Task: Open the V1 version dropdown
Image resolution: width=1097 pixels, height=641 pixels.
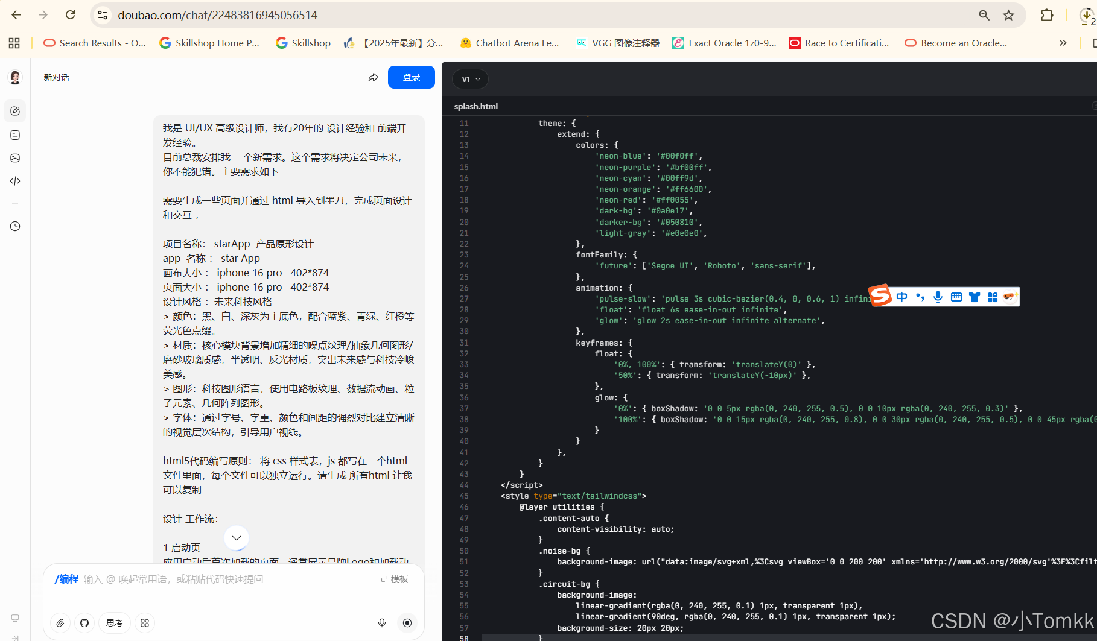Action: (471, 79)
